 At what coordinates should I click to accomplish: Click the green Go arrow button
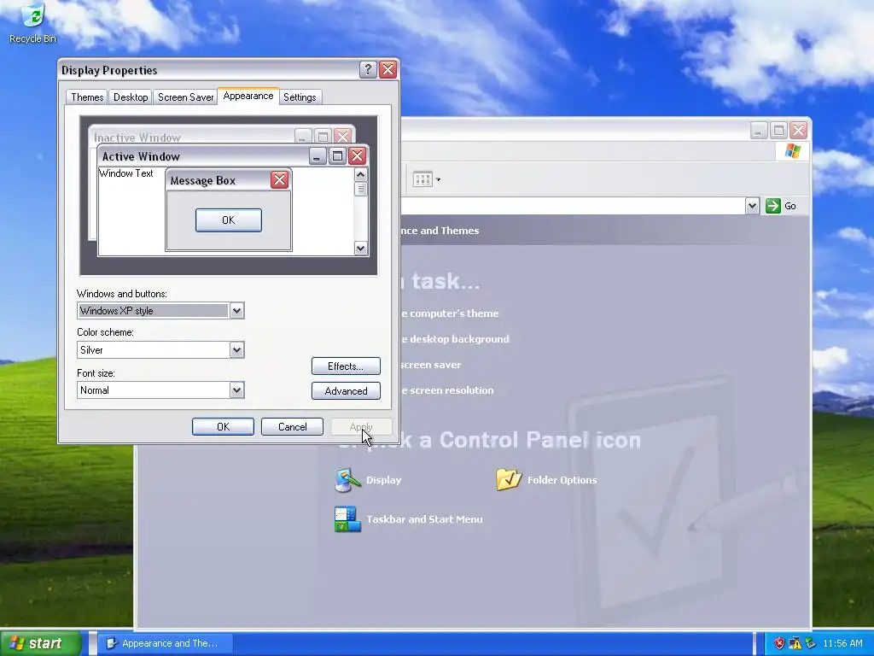773,206
